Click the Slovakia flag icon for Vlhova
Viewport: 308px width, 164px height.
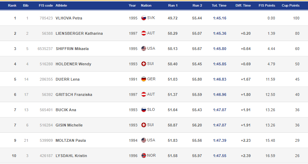144,18
